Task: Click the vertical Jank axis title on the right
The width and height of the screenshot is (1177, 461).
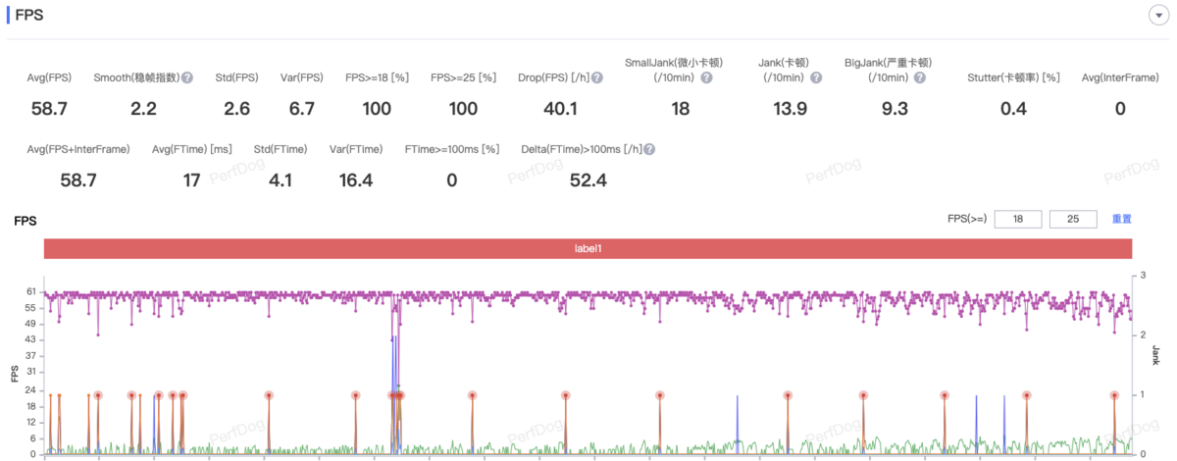Action: click(1155, 355)
